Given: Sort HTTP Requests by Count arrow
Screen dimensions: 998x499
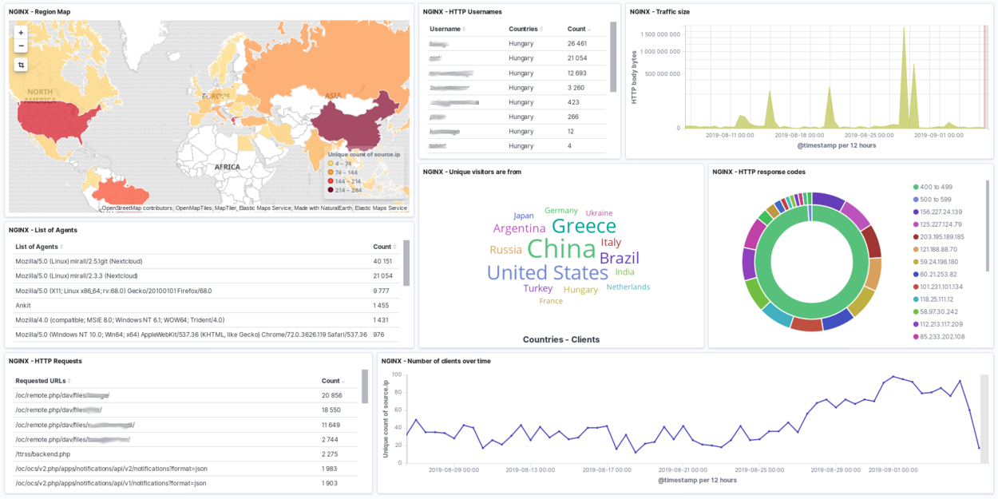Looking at the screenshot, I should coord(343,382).
